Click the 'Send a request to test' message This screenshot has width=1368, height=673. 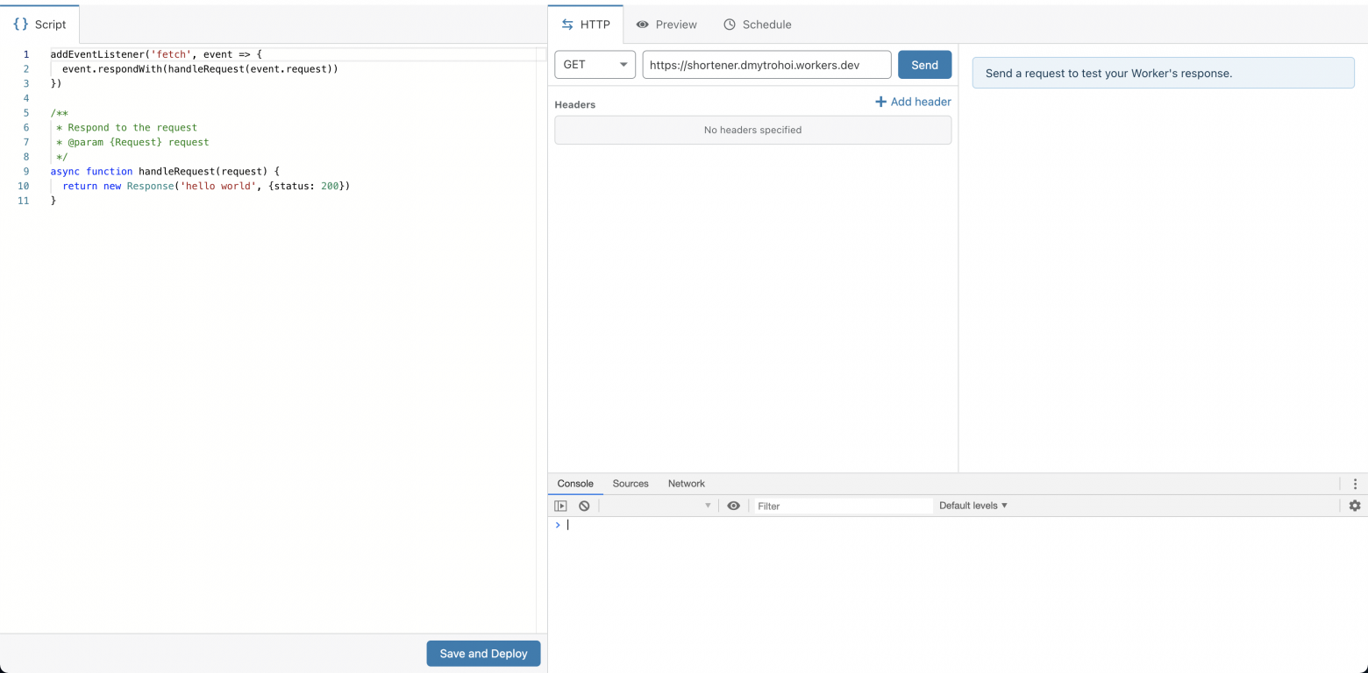coord(1163,73)
